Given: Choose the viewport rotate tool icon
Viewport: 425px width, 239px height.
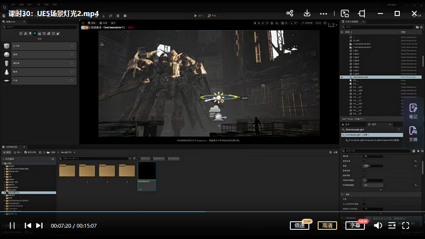Looking at the screenshot, I should click(263, 23).
